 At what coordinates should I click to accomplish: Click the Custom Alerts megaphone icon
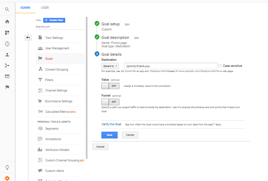(x=40, y=171)
